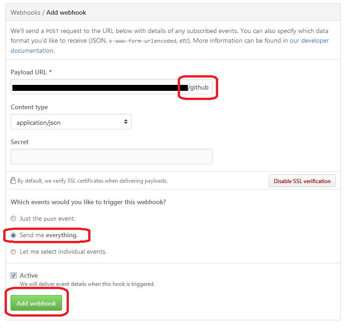Click inside the Secret input field
The height and width of the screenshot is (329, 344).
[112, 156]
